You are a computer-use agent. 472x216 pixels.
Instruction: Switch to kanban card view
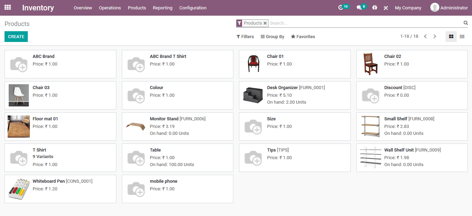pos(451,36)
